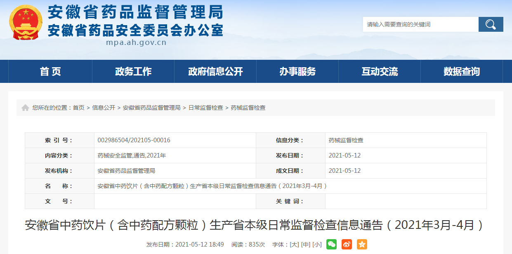Open the 首页 menu item
This screenshot has height=254, width=512.
point(50,71)
